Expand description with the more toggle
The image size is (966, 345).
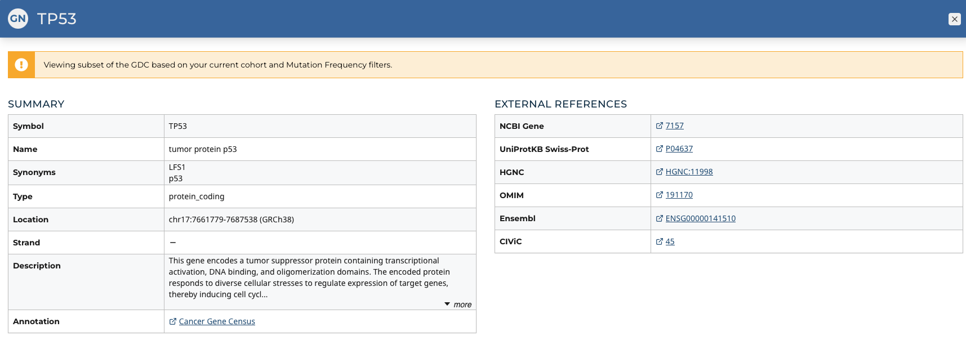click(458, 304)
